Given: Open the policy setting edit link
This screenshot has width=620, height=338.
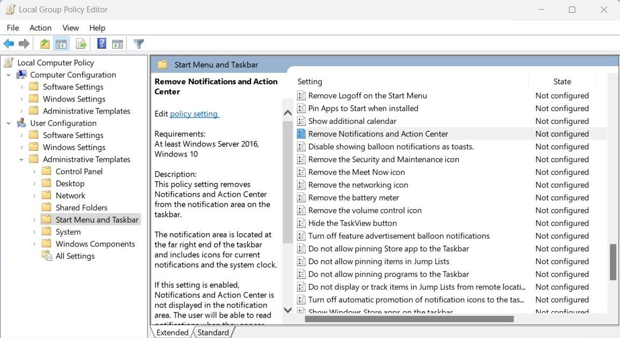Looking at the screenshot, I should pos(194,114).
